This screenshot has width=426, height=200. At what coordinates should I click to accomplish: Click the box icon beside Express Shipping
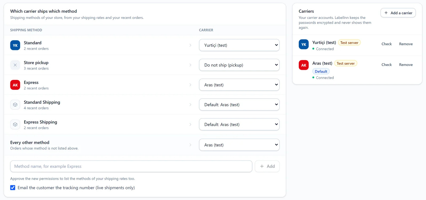(15, 124)
